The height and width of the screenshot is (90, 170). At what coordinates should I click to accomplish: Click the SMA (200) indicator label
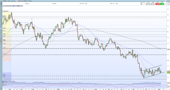click(x=20, y=6)
